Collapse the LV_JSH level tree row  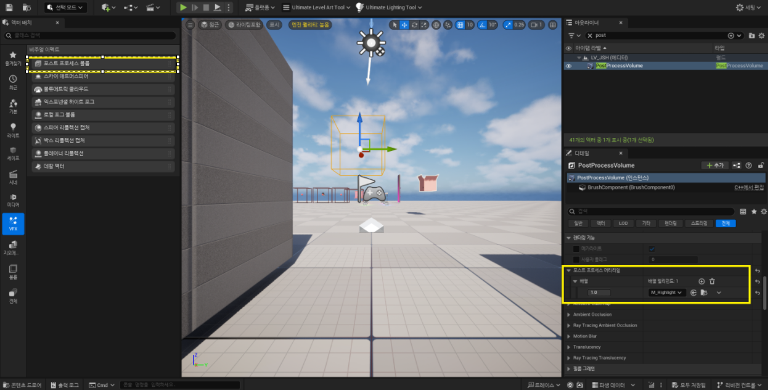[x=579, y=57]
